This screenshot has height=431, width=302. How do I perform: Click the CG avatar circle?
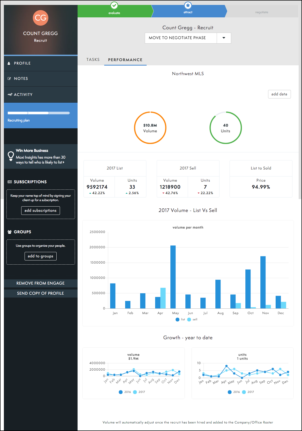pos(41,18)
